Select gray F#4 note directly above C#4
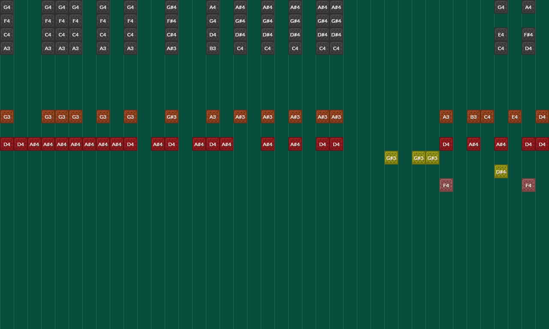 [172, 21]
